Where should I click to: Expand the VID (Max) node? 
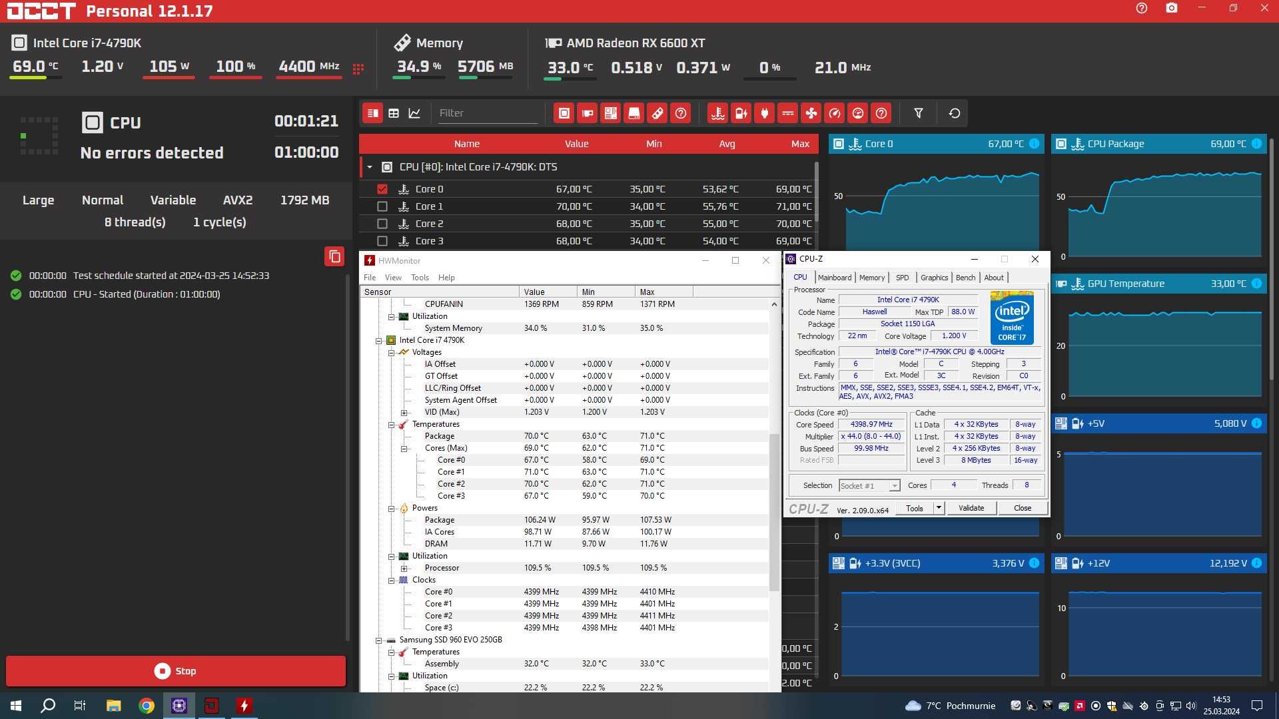(x=404, y=413)
